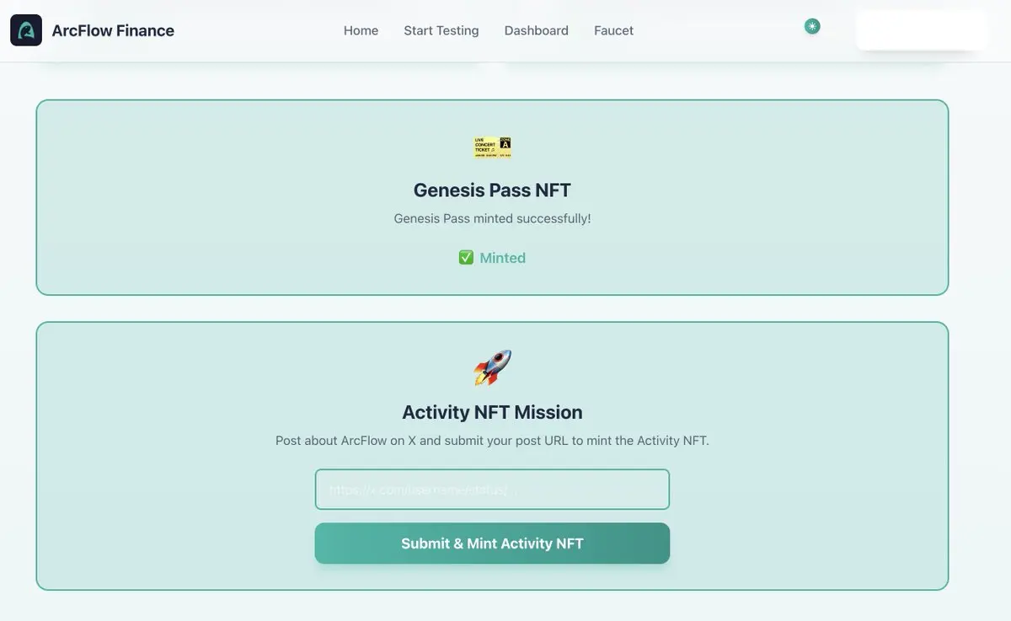Click the 'Post about ArcFlow on X' description

(493, 441)
